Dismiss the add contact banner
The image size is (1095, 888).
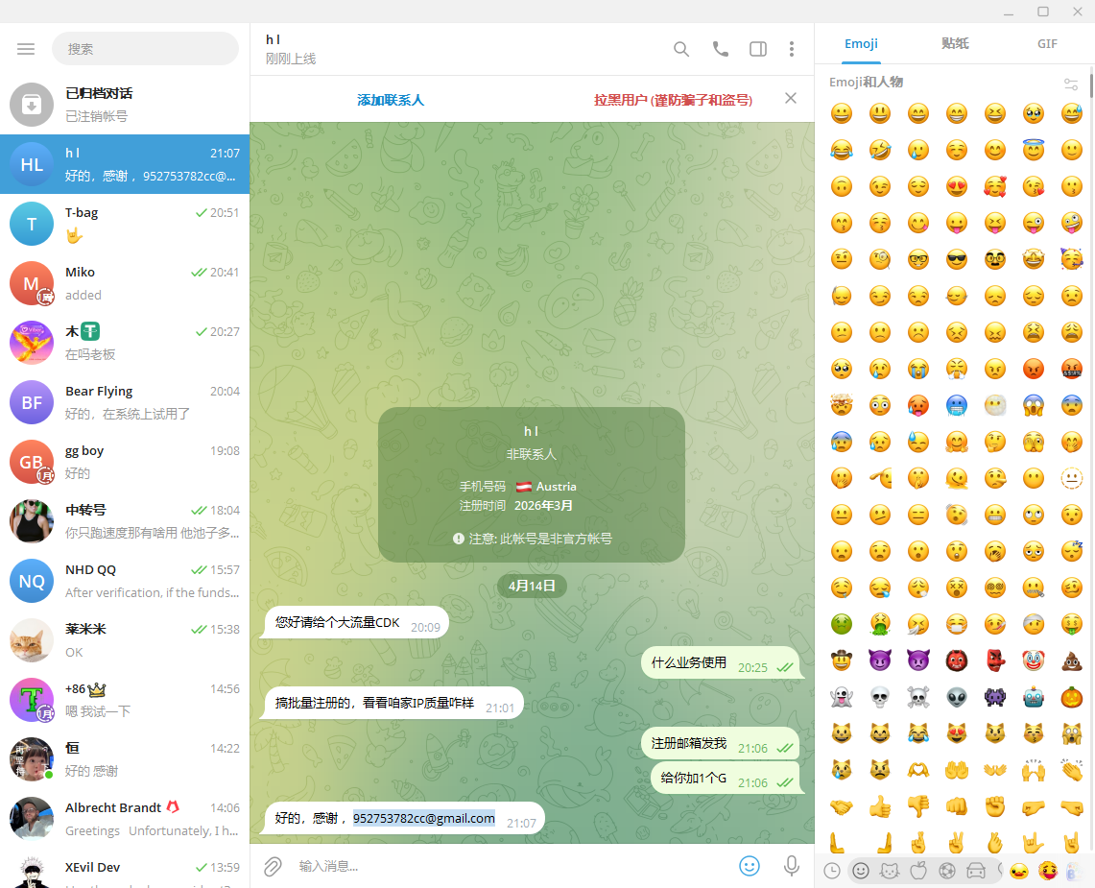(x=791, y=99)
